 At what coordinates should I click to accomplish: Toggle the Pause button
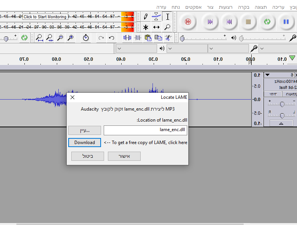point(286,22)
